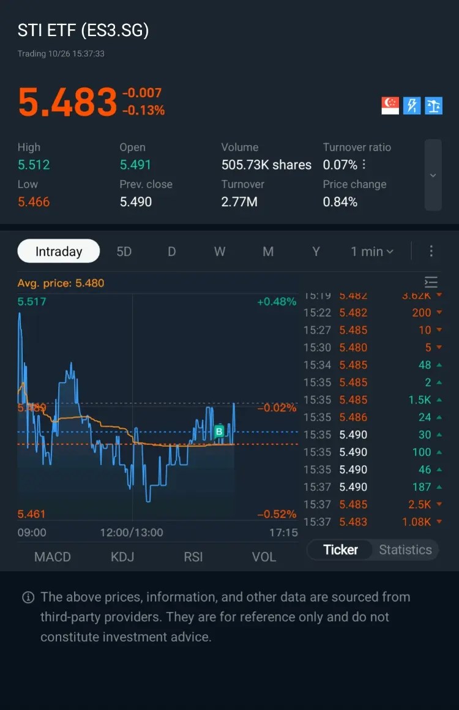Tap the STI ETF (ES3.SG) title
Screen dimensions: 459x710
(x=83, y=31)
